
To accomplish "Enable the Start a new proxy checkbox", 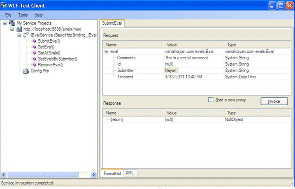I will 211,99.
